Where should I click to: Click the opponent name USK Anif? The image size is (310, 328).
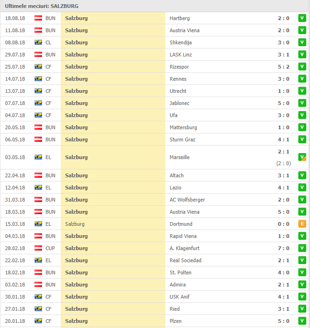click(x=179, y=297)
